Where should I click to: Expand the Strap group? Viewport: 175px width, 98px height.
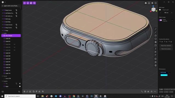click(x=2, y=30)
